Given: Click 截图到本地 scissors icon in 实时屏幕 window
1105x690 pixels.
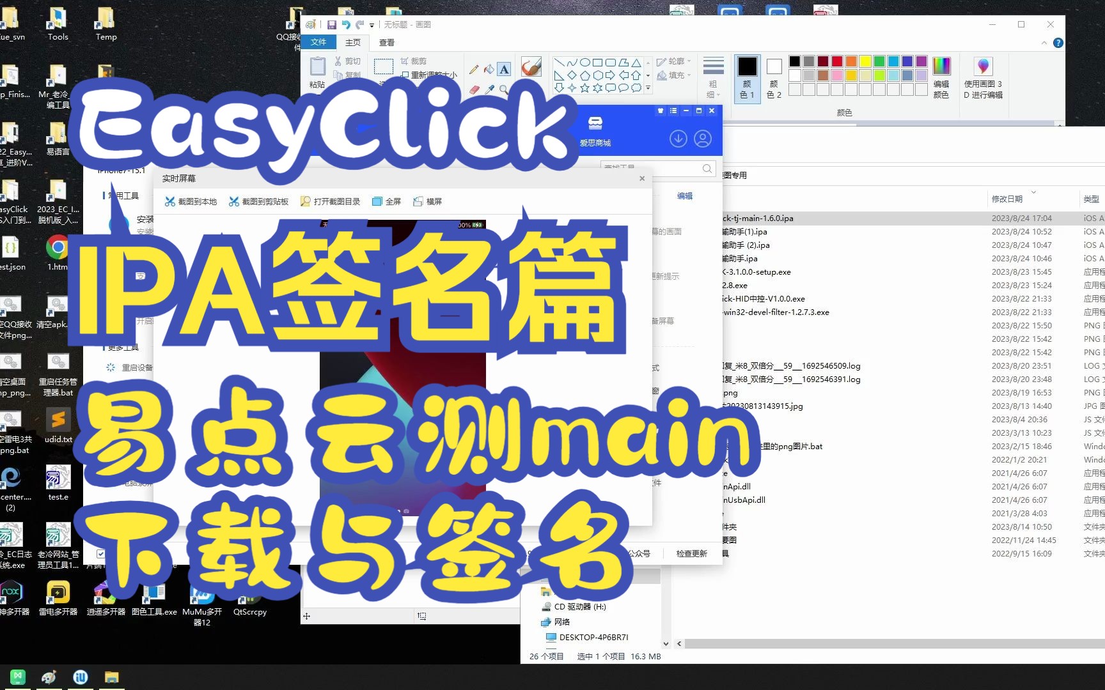Looking at the screenshot, I should [x=169, y=202].
